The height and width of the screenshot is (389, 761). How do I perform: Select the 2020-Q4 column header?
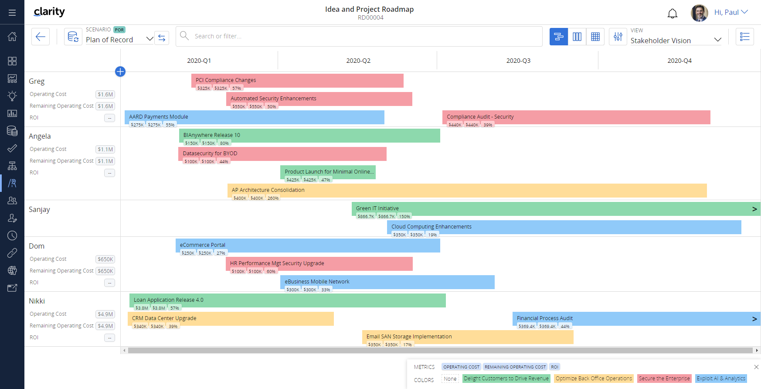(x=679, y=61)
